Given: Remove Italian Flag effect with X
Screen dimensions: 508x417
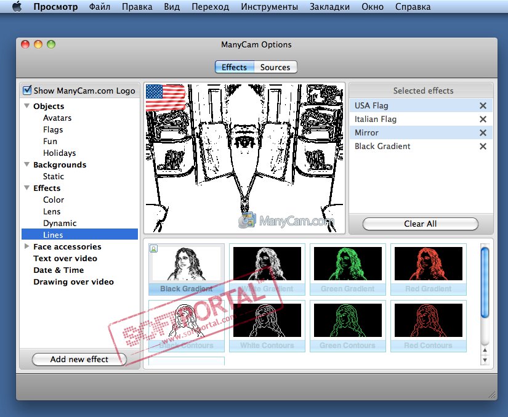Looking at the screenshot, I should tap(483, 119).
